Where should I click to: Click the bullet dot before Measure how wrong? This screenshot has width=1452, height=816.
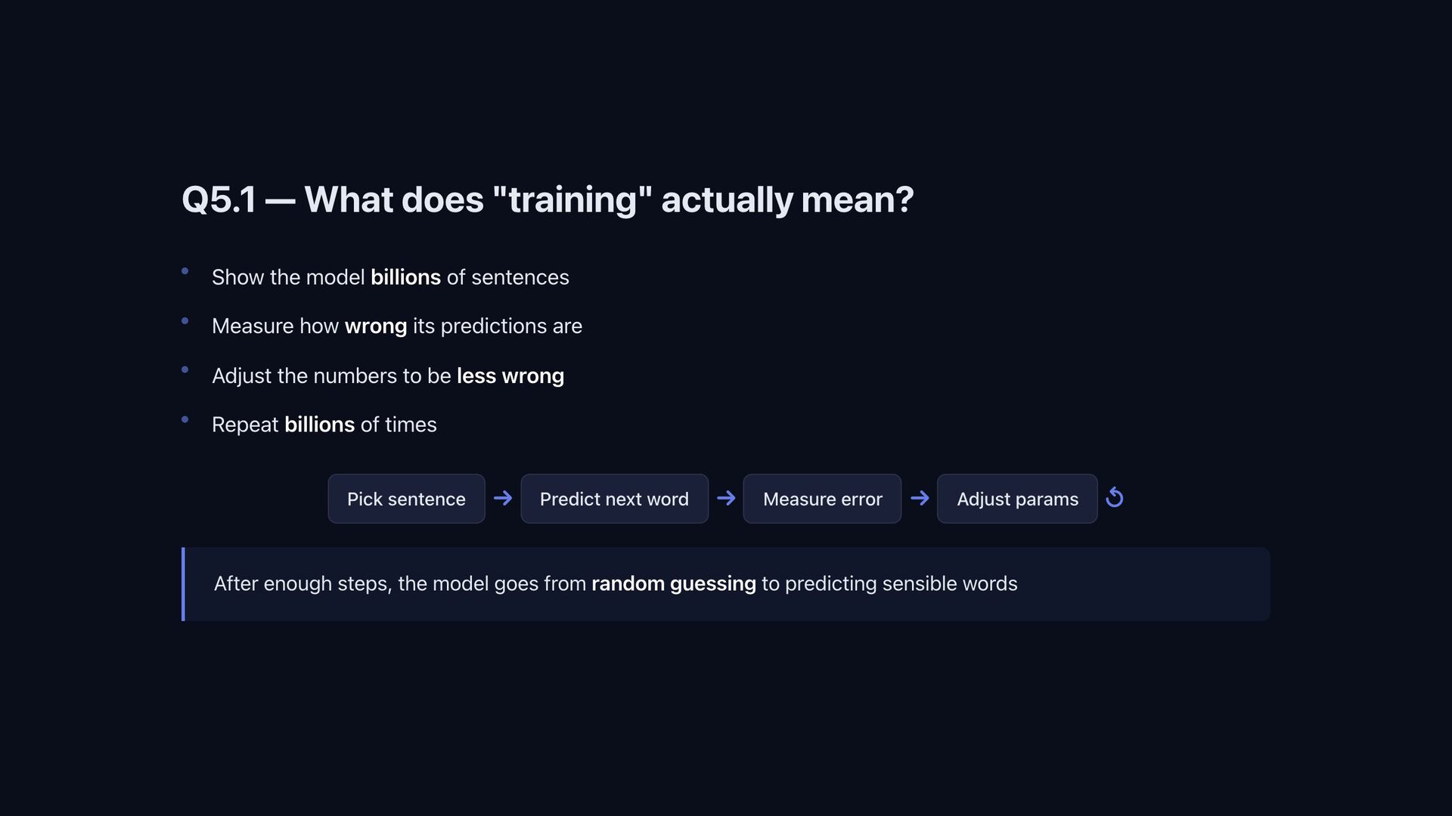[x=185, y=321]
